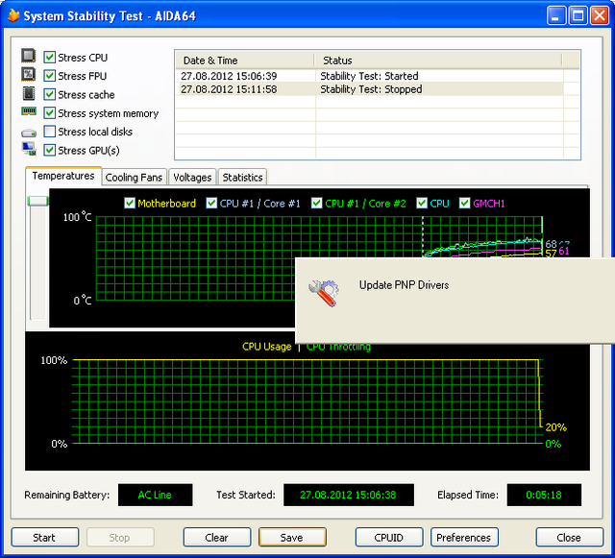Click the green memory module icon
This screenshot has width=615, height=558.
tap(29, 112)
